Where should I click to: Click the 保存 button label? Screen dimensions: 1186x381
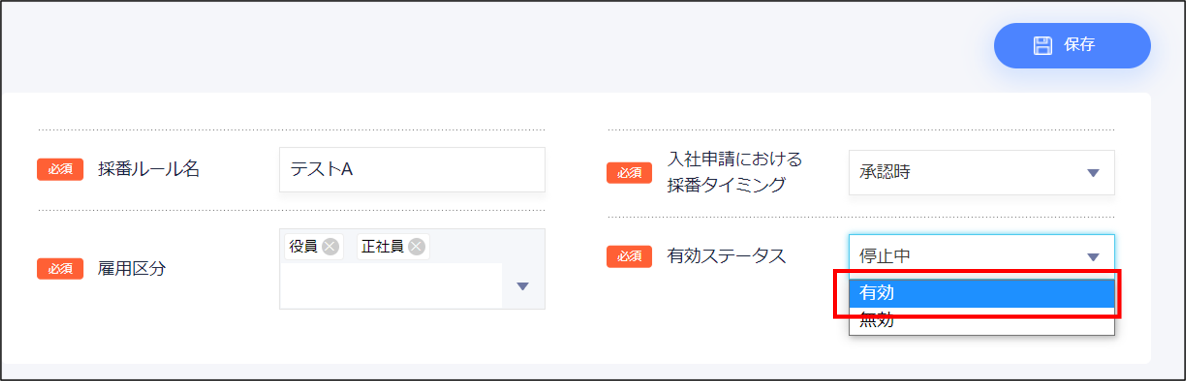pyautogui.click(x=1079, y=45)
